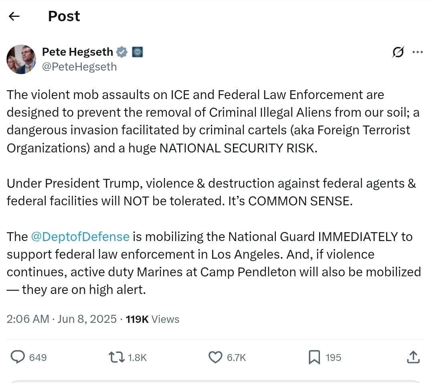Open the @PeteHegseth handle
Viewport: 433px width, 383px height.
pos(79,67)
